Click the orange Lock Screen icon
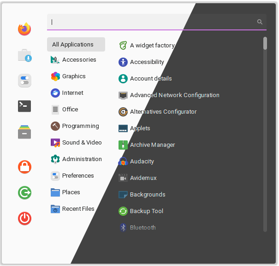 coord(24,167)
